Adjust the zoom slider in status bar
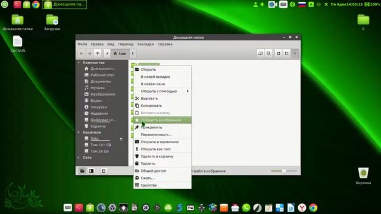The width and height of the screenshot is (381, 214). (x=284, y=171)
